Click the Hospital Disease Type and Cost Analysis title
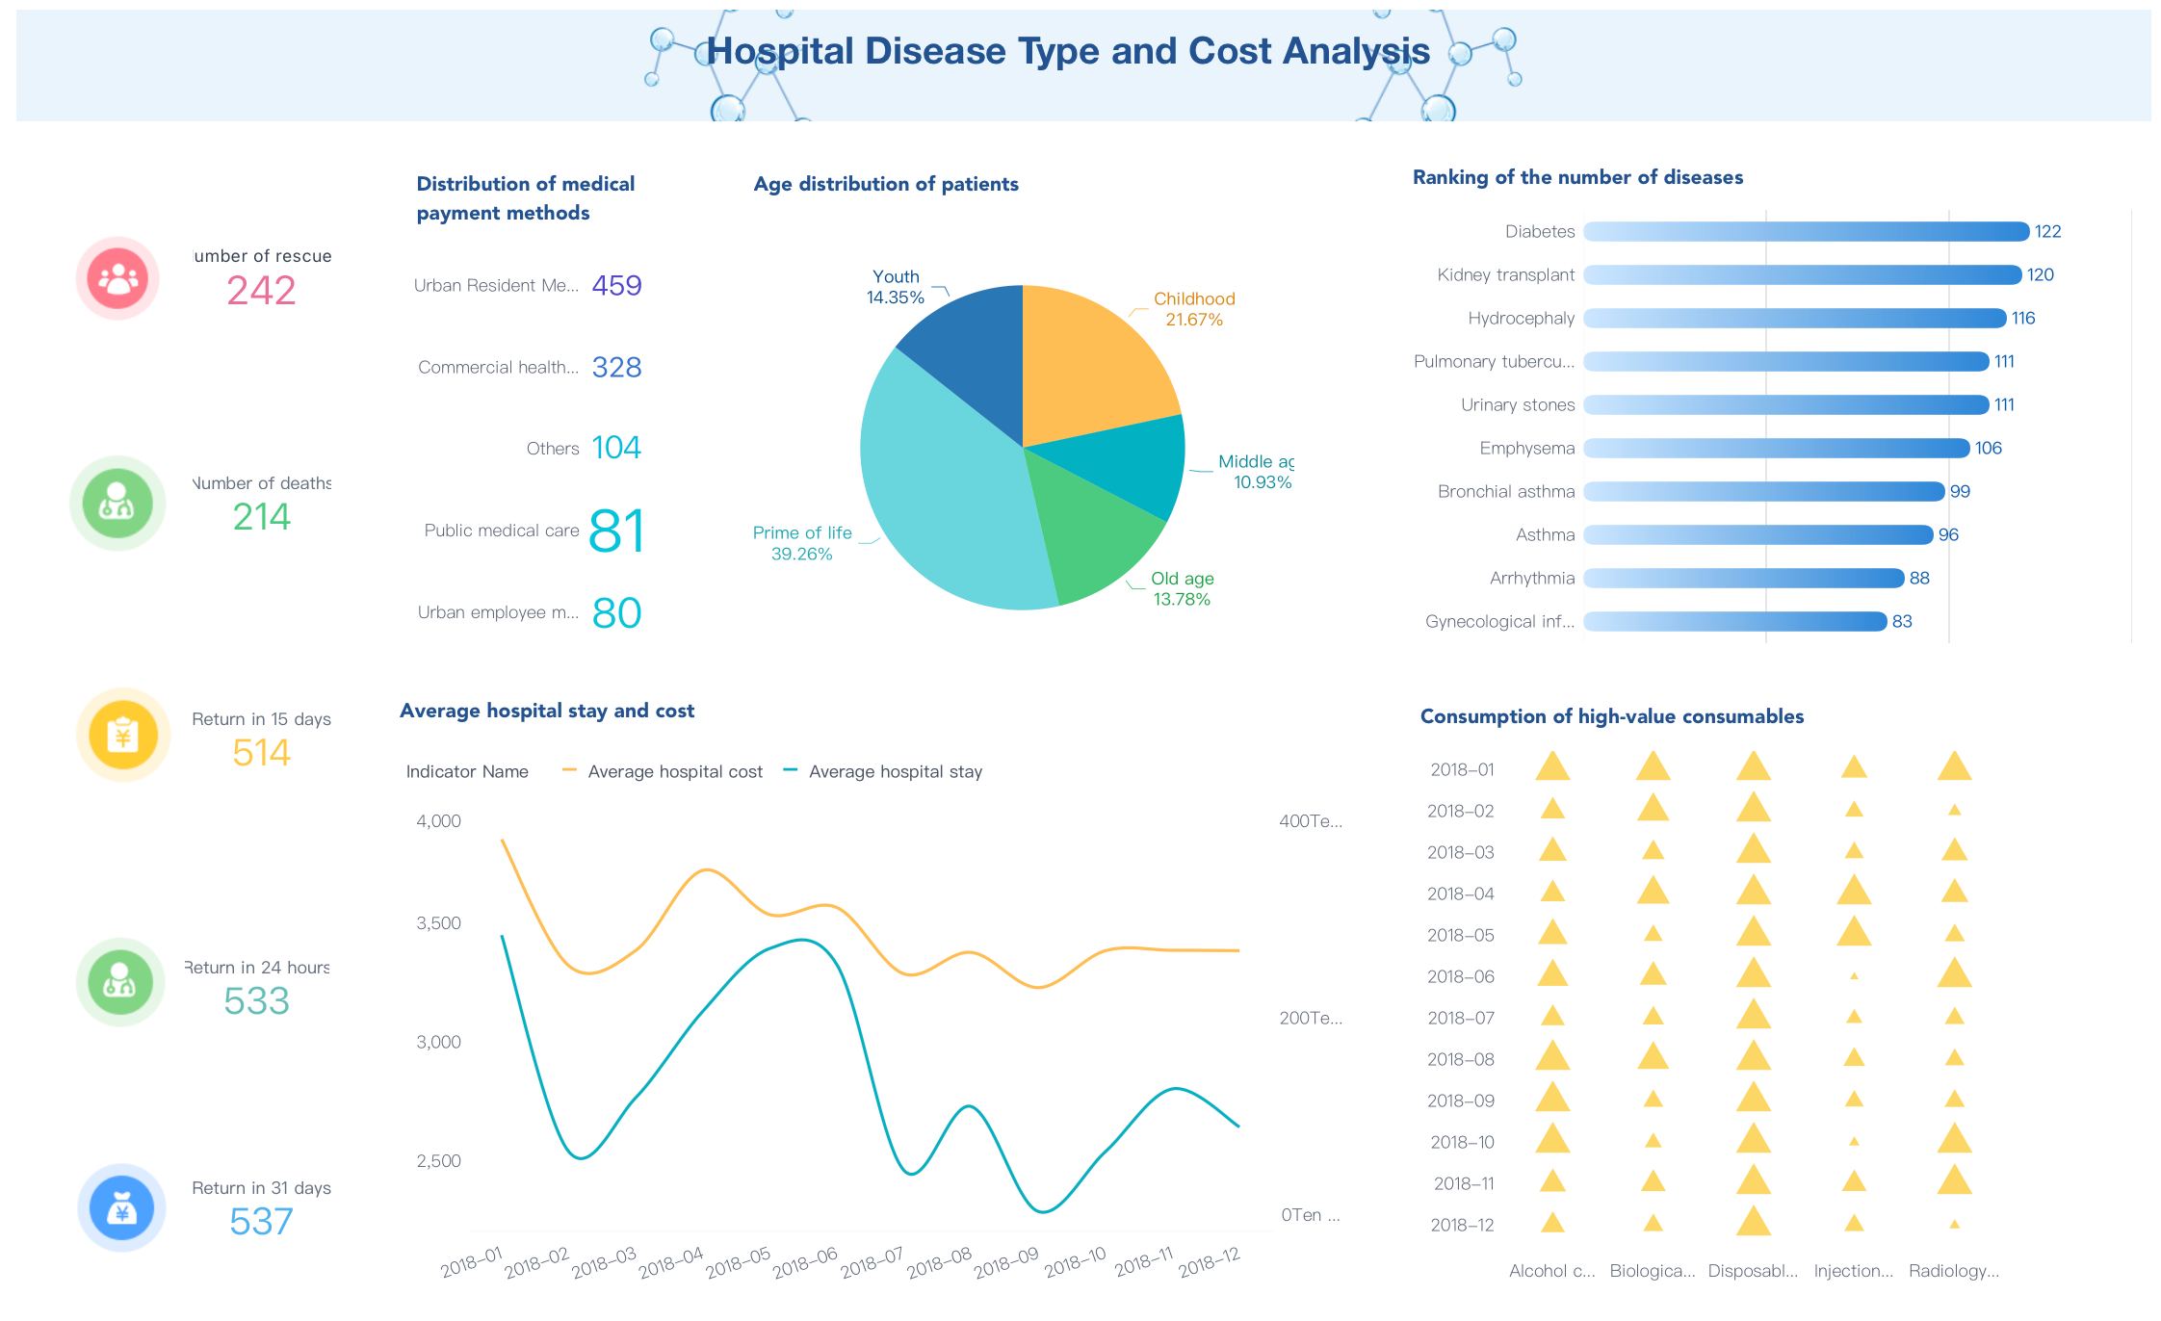Viewport: 2161px width, 1321px height. [1069, 51]
